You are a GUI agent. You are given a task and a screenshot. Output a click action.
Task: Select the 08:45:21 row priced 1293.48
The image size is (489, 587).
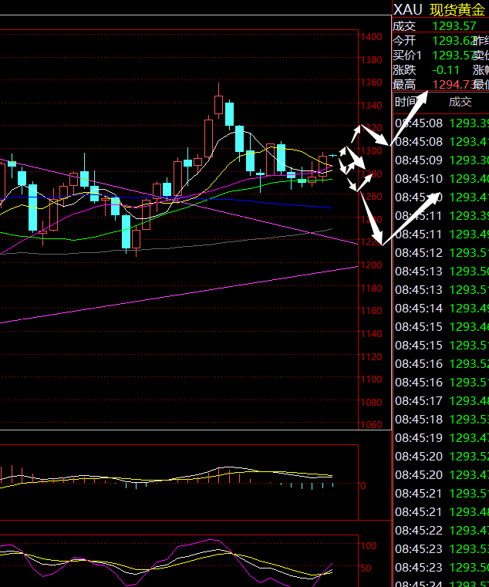(x=441, y=511)
